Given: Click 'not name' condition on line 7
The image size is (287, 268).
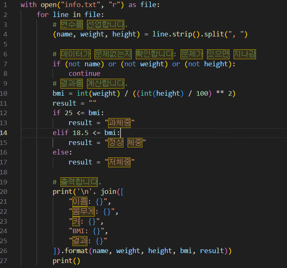Looking at the screenshot, I should pos(84,64).
